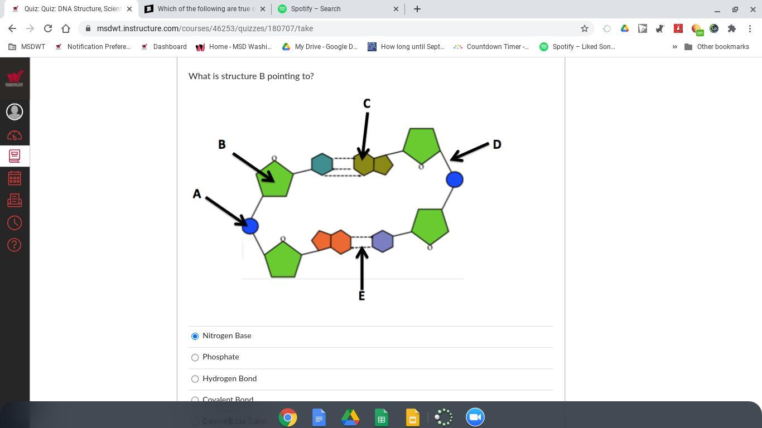Image resolution: width=762 pixels, height=428 pixels.
Task: Open the Courses book icon in sidebar
Action: pyautogui.click(x=15, y=156)
